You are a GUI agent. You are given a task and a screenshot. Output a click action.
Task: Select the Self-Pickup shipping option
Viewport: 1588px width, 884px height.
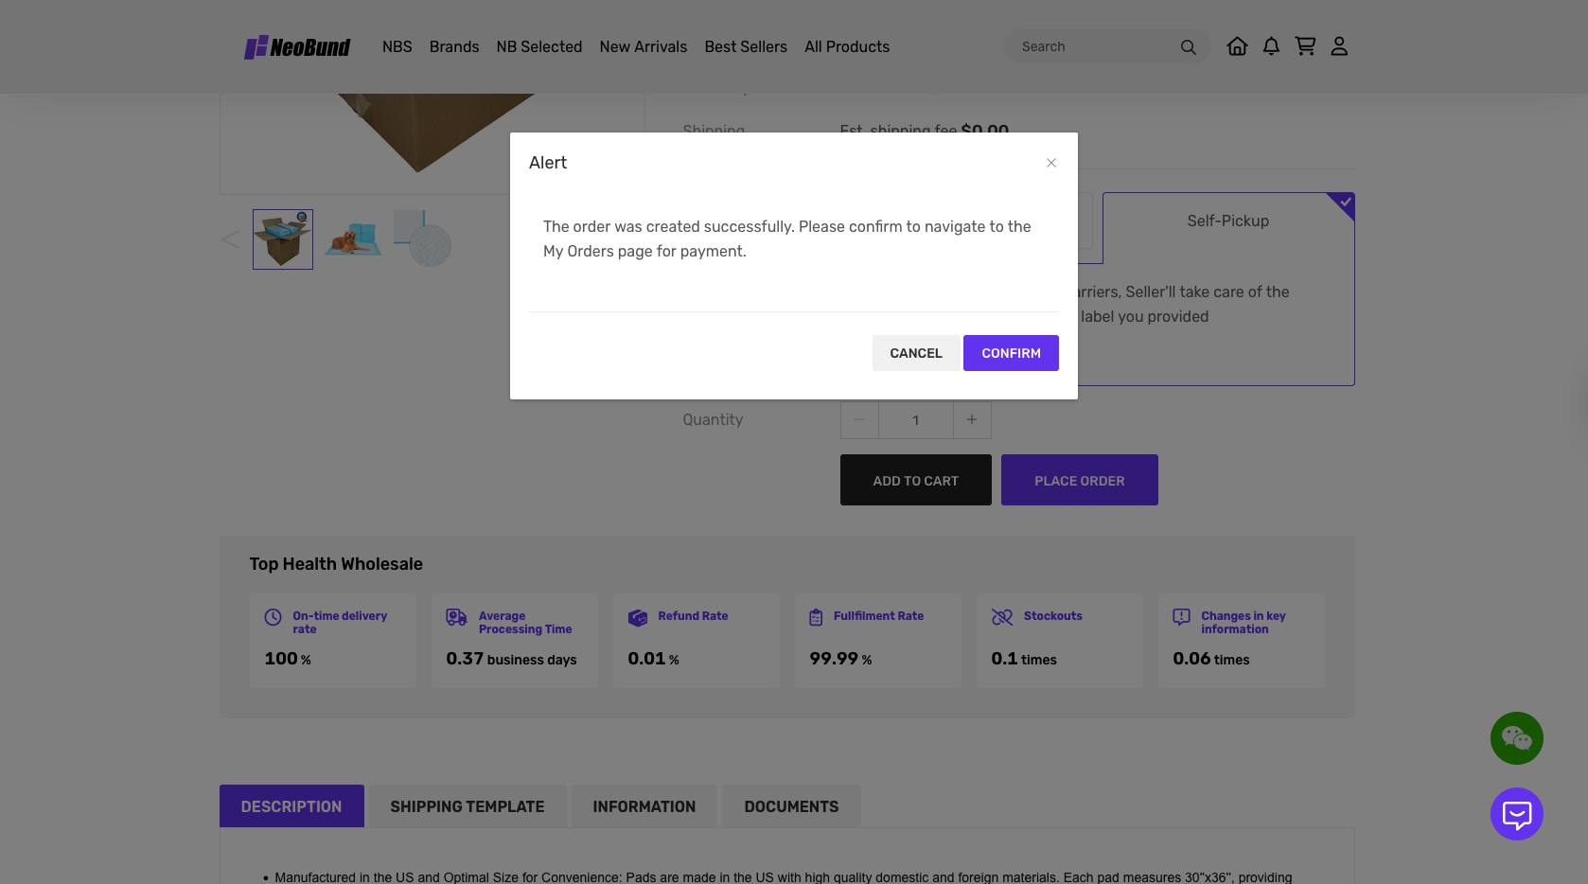coord(1227,221)
